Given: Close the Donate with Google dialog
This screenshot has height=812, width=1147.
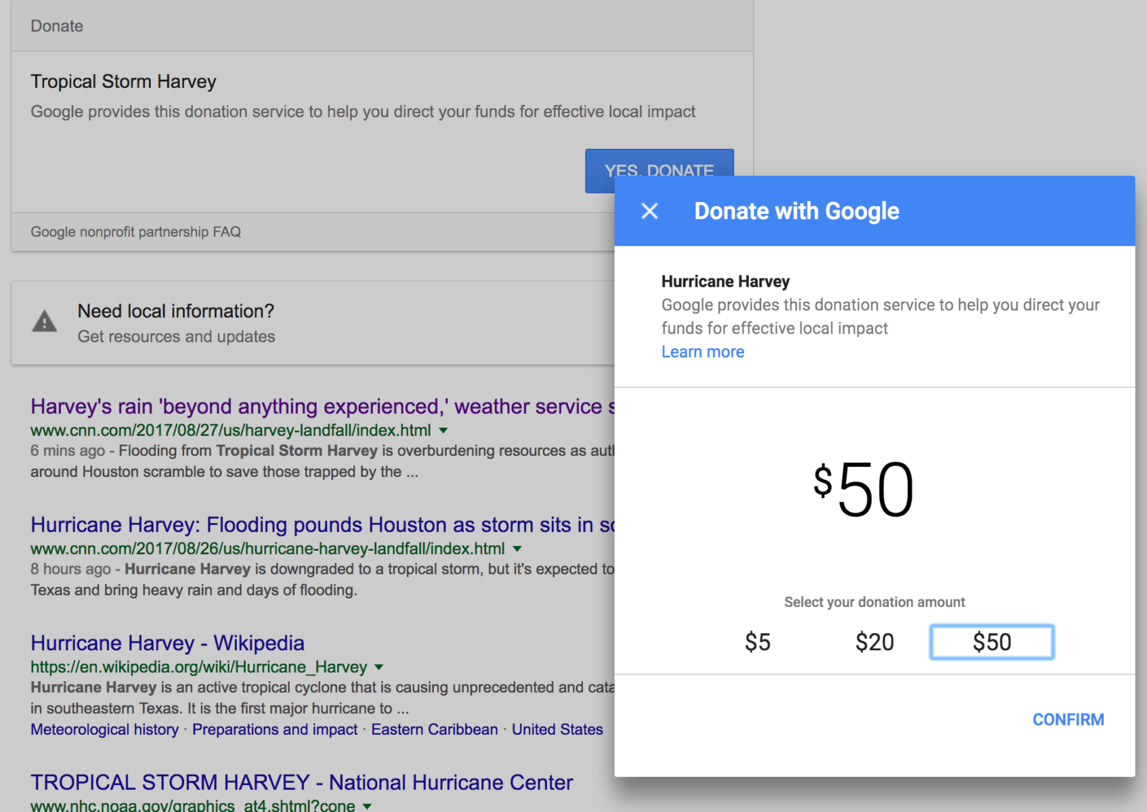Looking at the screenshot, I should [x=649, y=211].
